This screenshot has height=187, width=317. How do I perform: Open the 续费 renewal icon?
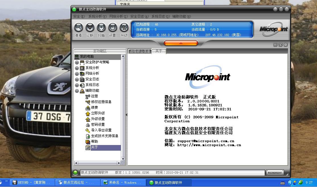88,108
